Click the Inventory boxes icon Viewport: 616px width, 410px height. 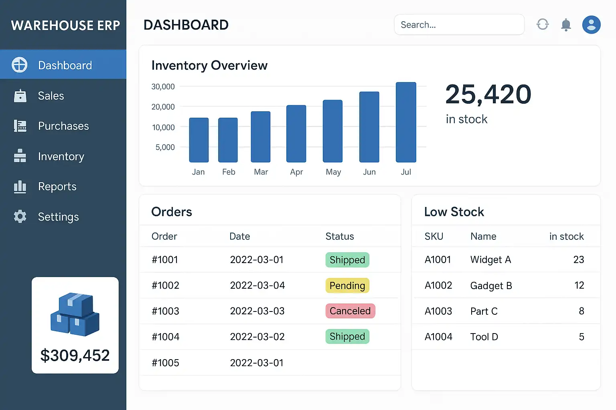[20, 156]
